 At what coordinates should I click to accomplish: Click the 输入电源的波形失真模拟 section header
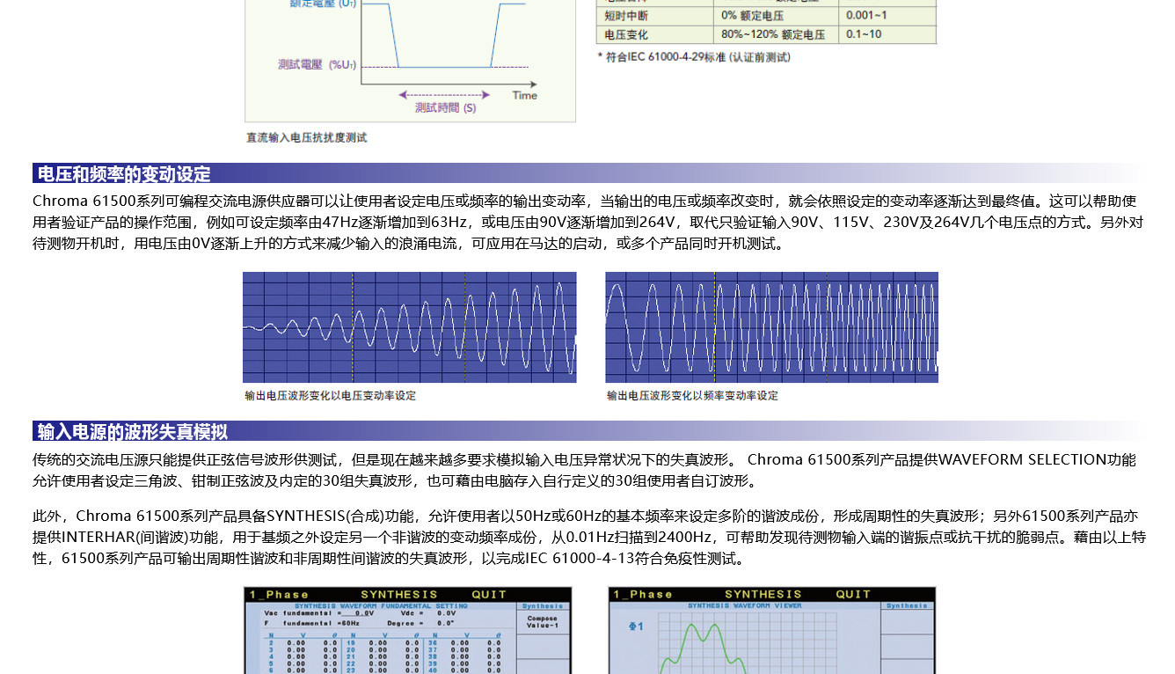tap(132, 431)
